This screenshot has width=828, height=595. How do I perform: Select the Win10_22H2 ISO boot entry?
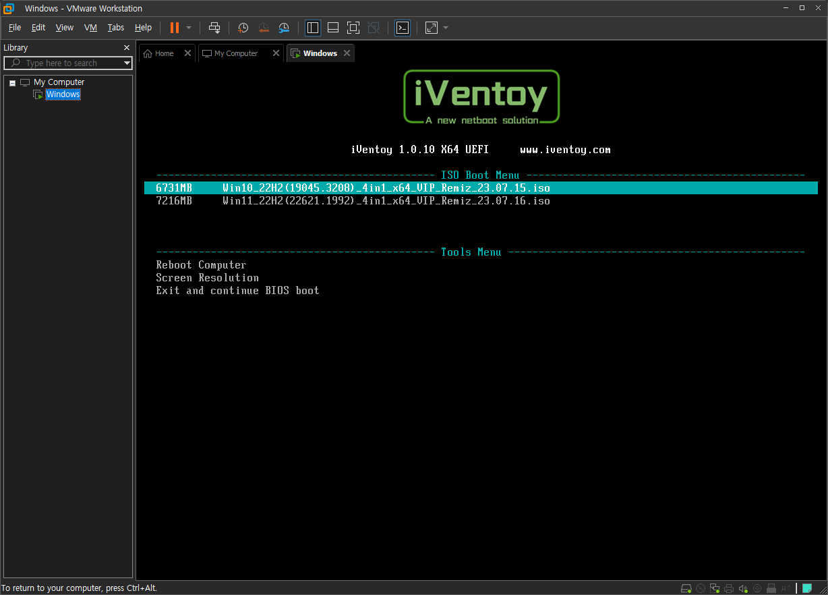[x=481, y=188]
